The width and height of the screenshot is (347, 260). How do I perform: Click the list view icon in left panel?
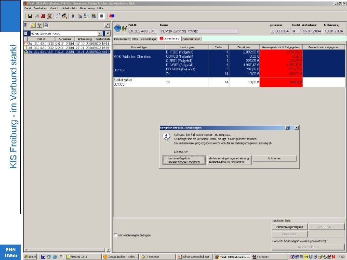46,25
